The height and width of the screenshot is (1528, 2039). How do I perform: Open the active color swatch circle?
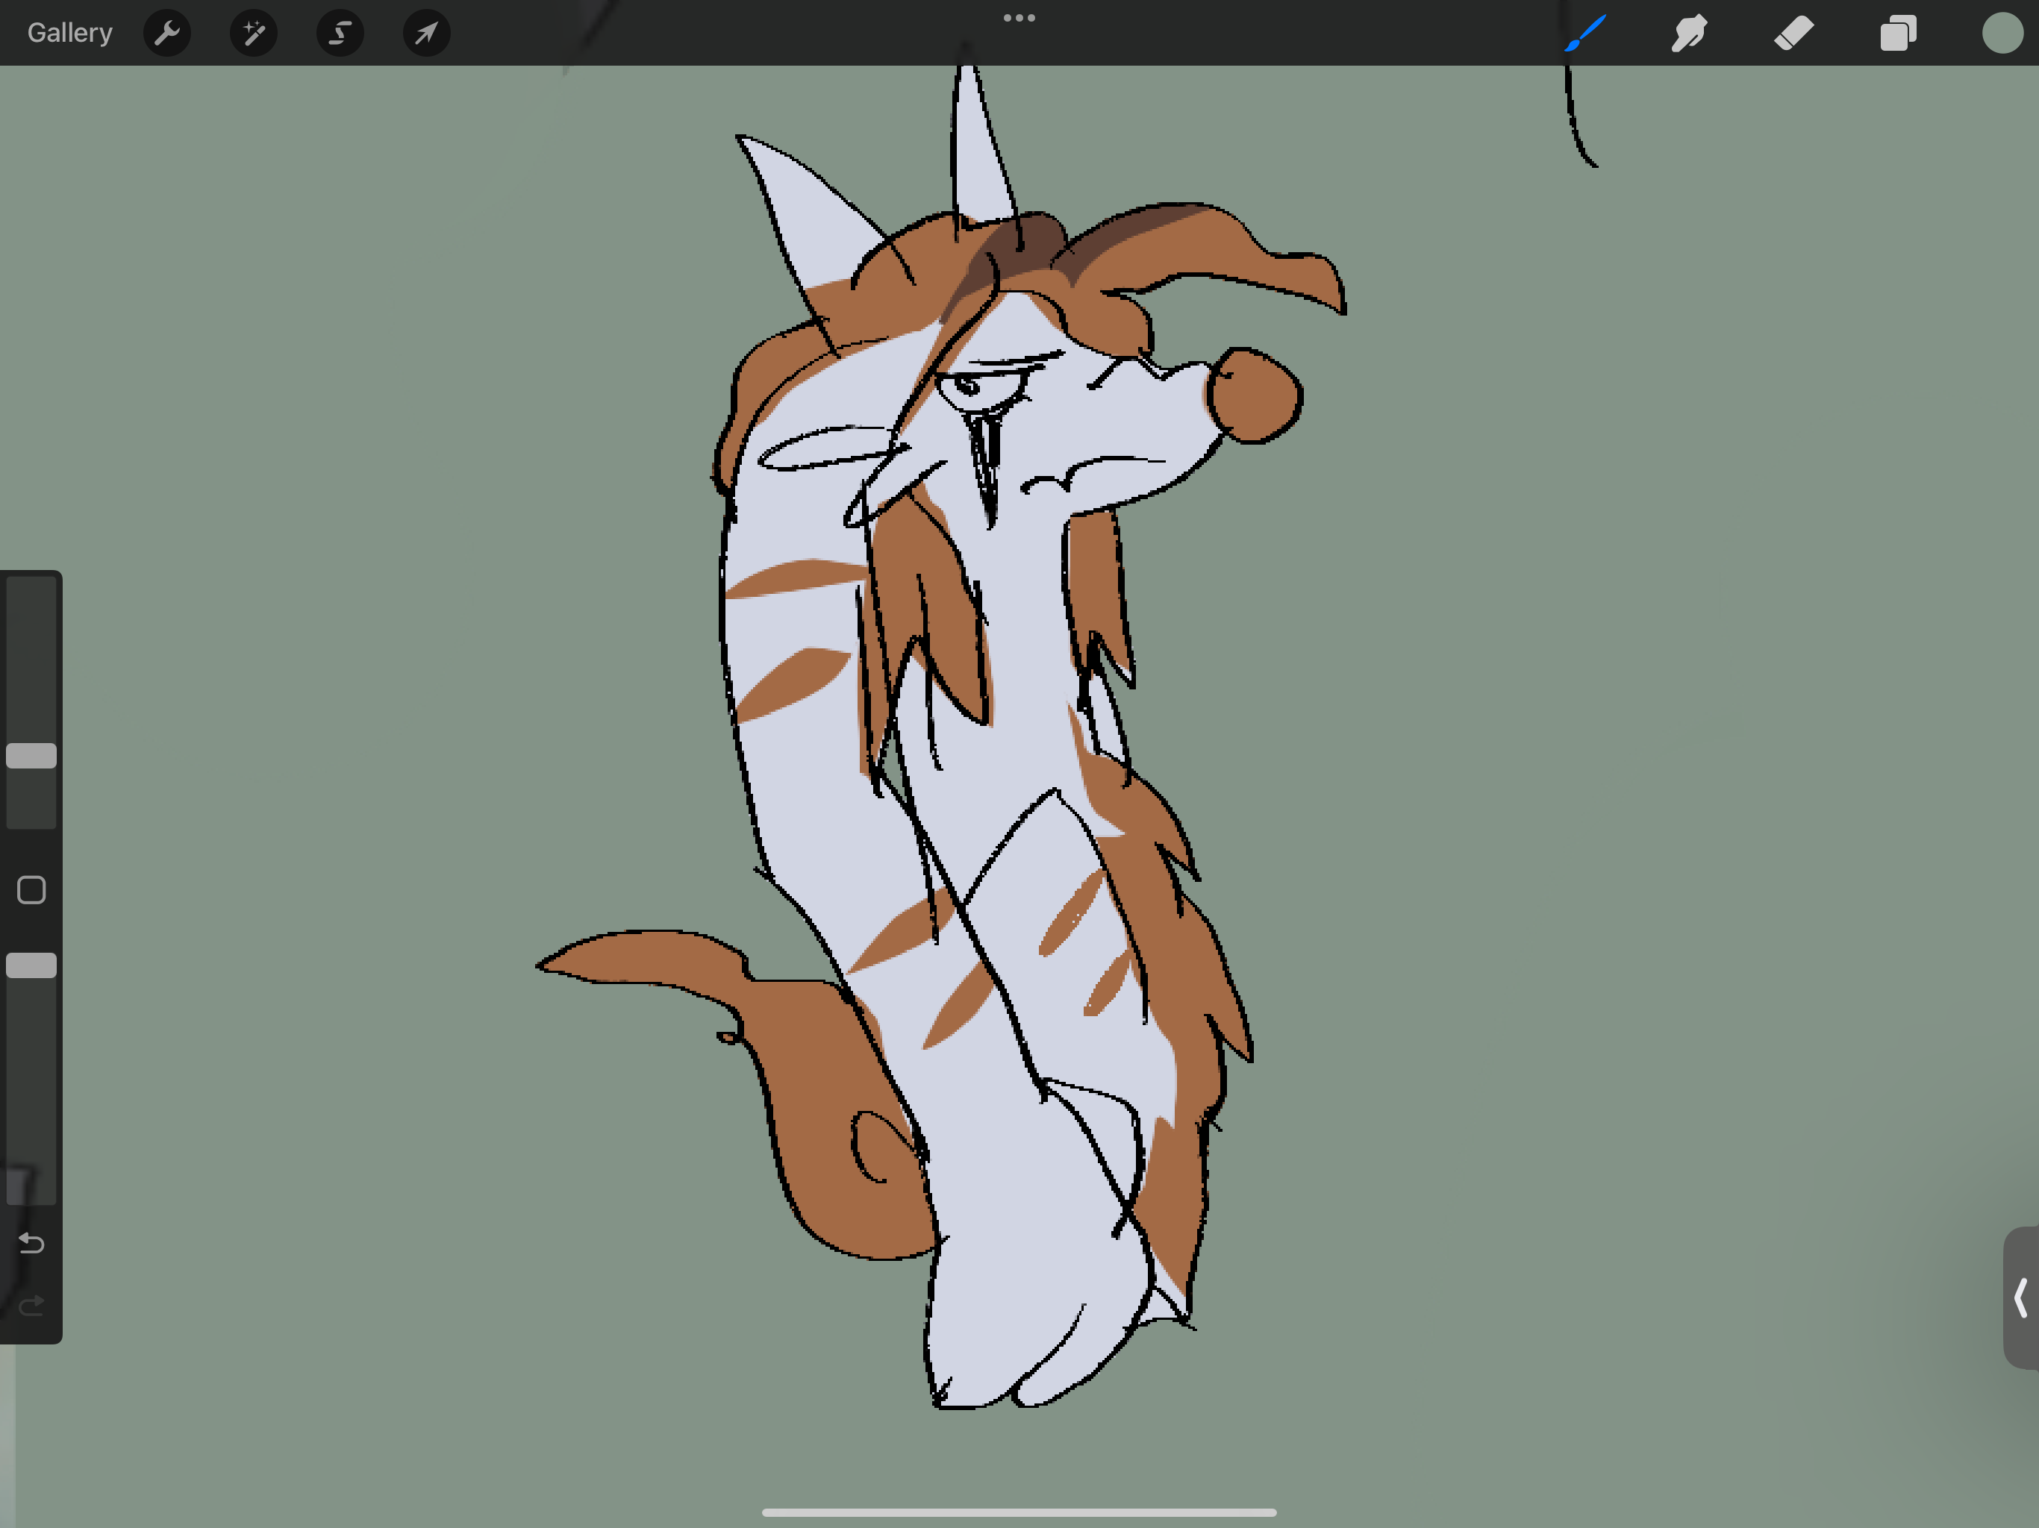point(2001,33)
